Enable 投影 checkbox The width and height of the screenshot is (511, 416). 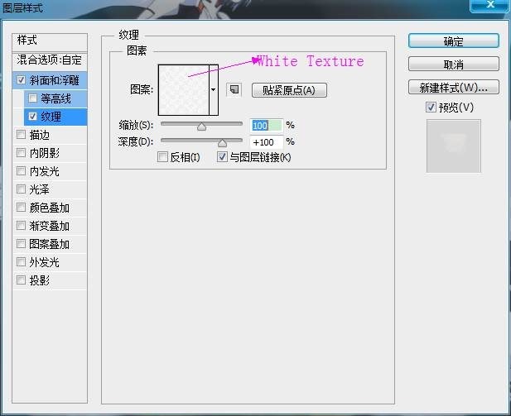(22, 280)
